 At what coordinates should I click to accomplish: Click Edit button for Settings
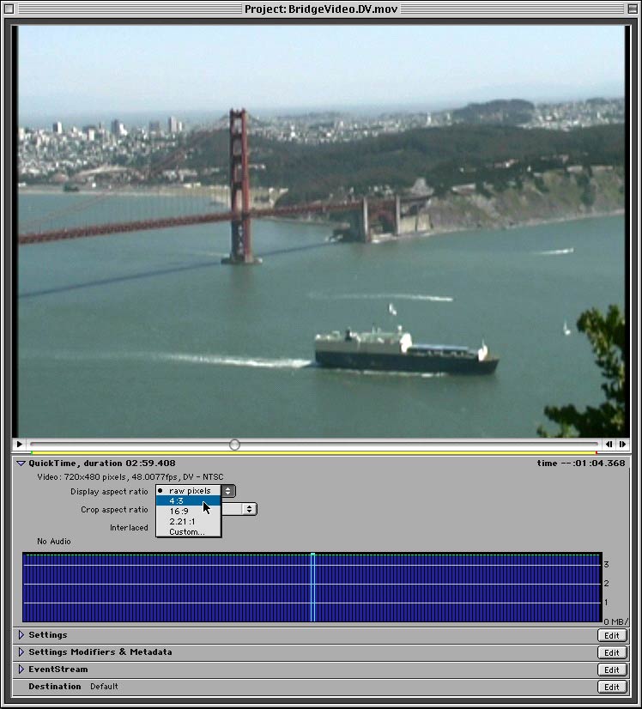(611, 635)
